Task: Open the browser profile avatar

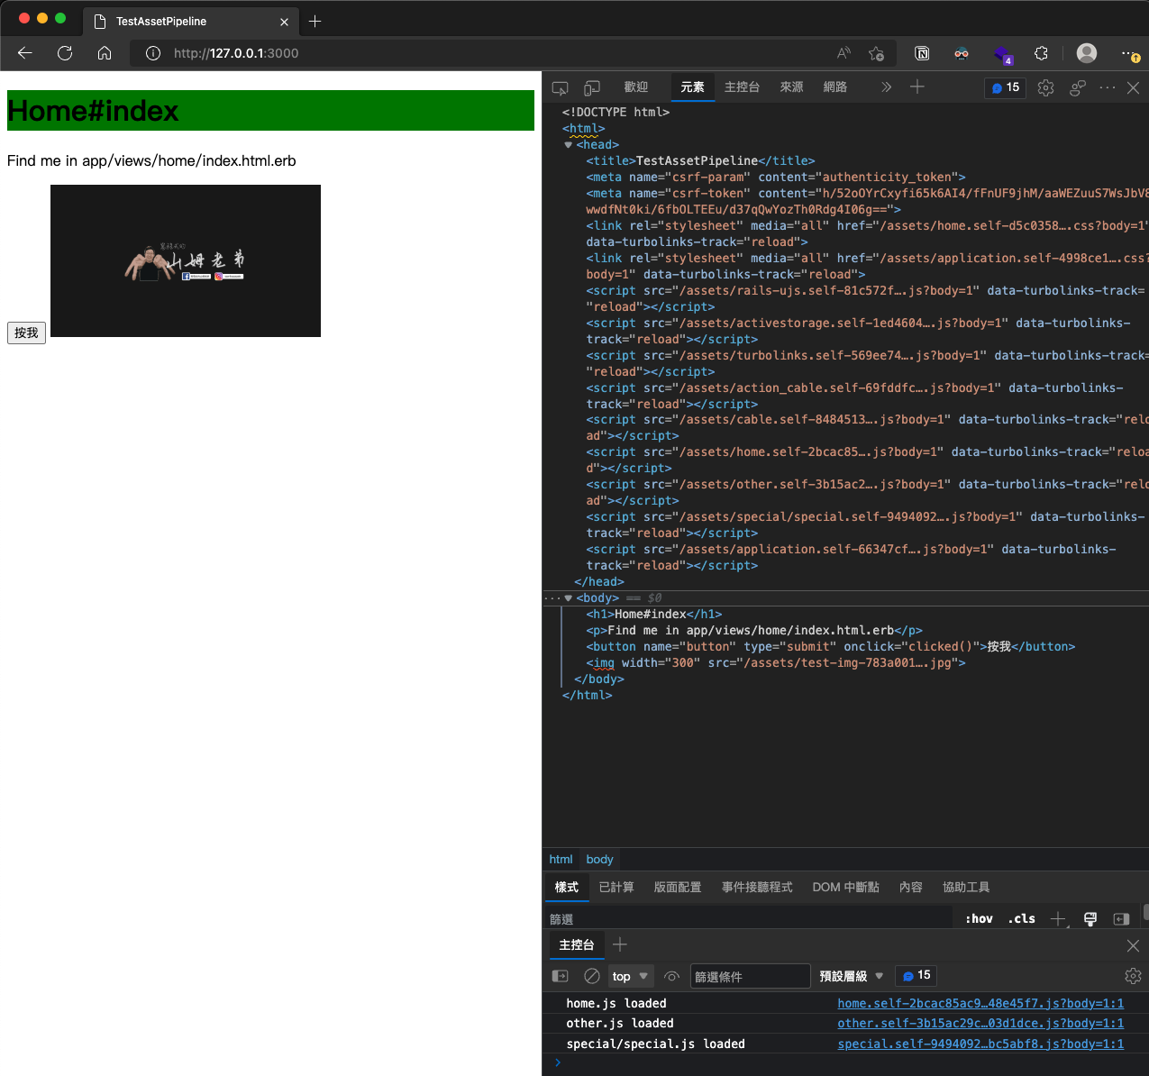Action: pos(1087,53)
